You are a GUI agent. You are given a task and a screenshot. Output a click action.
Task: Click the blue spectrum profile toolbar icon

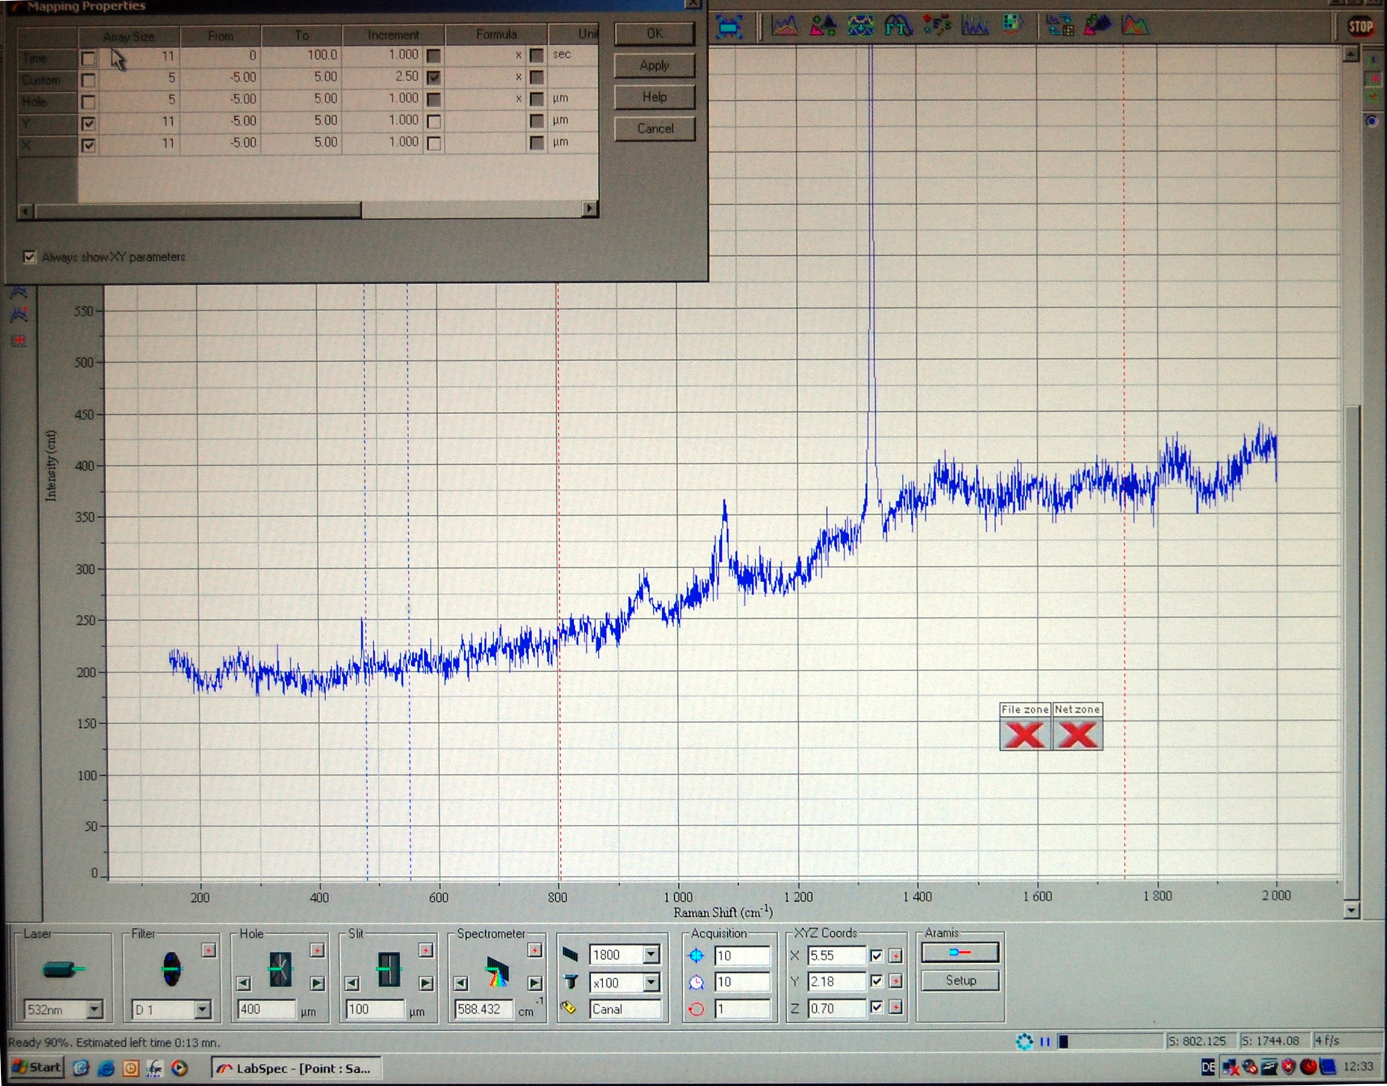pos(975,25)
